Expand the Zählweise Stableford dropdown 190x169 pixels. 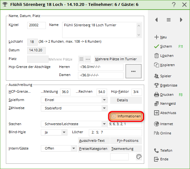[104, 108]
